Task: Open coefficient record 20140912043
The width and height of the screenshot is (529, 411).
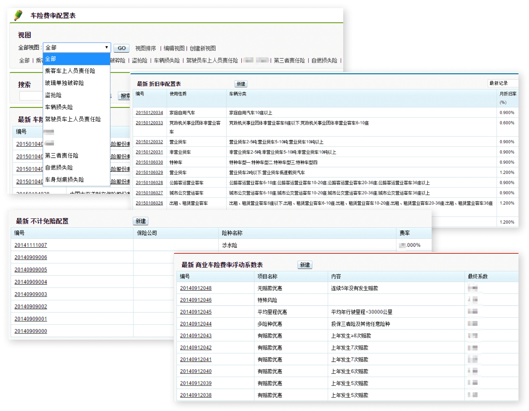Action: click(x=196, y=336)
